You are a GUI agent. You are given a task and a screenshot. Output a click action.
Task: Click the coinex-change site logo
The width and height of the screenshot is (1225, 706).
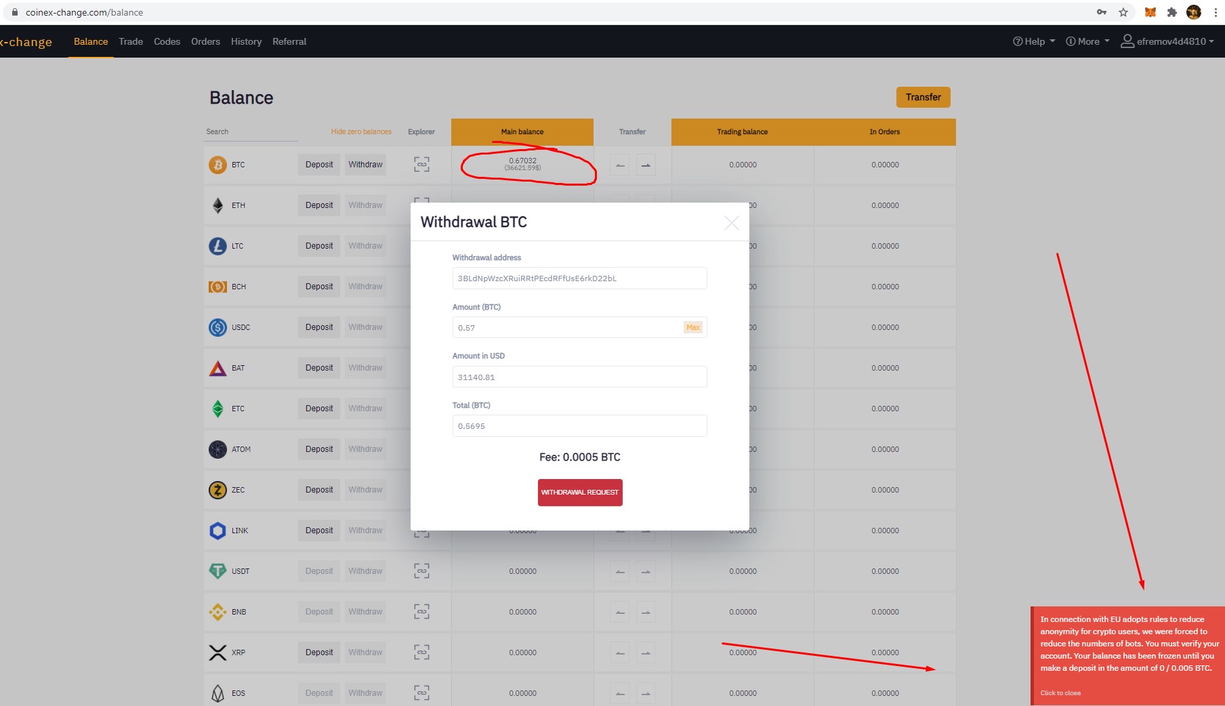26,42
